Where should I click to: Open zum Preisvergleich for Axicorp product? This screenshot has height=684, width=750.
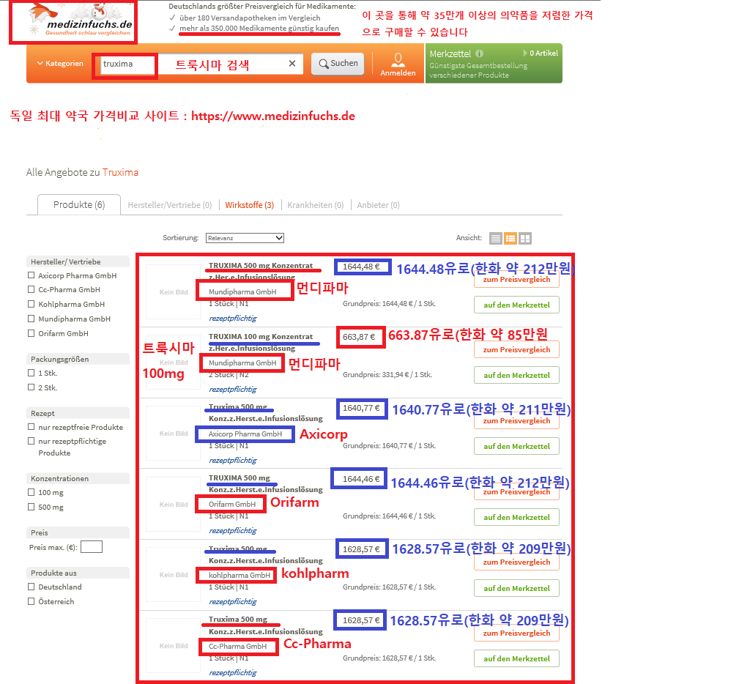(x=516, y=421)
